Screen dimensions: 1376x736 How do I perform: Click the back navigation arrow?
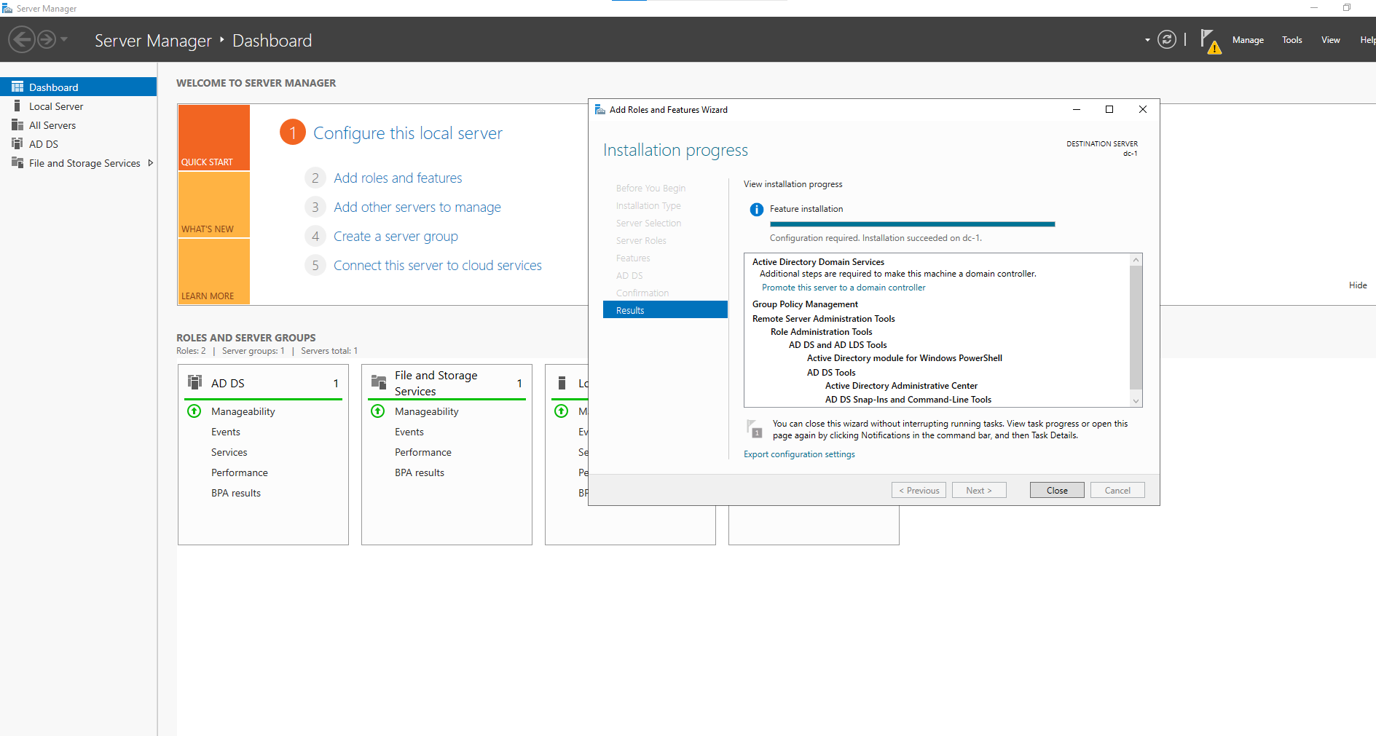(22, 39)
